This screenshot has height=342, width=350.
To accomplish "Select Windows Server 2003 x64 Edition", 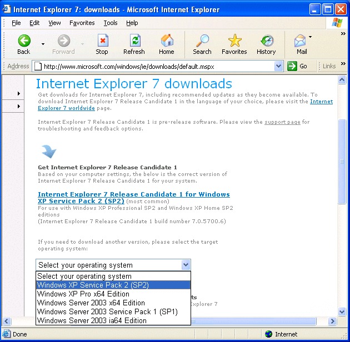I will 113,303.
